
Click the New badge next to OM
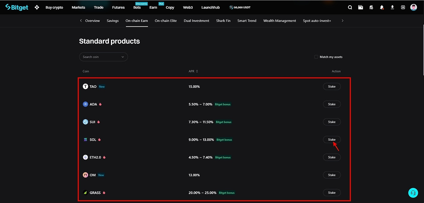[101, 175]
